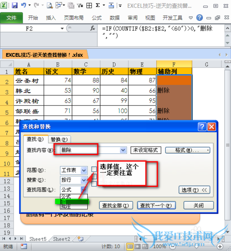Image resolution: width=231 pixels, height=251 pixels.
Task: Click the macro record icon in status bar
Action: [x=24, y=246]
